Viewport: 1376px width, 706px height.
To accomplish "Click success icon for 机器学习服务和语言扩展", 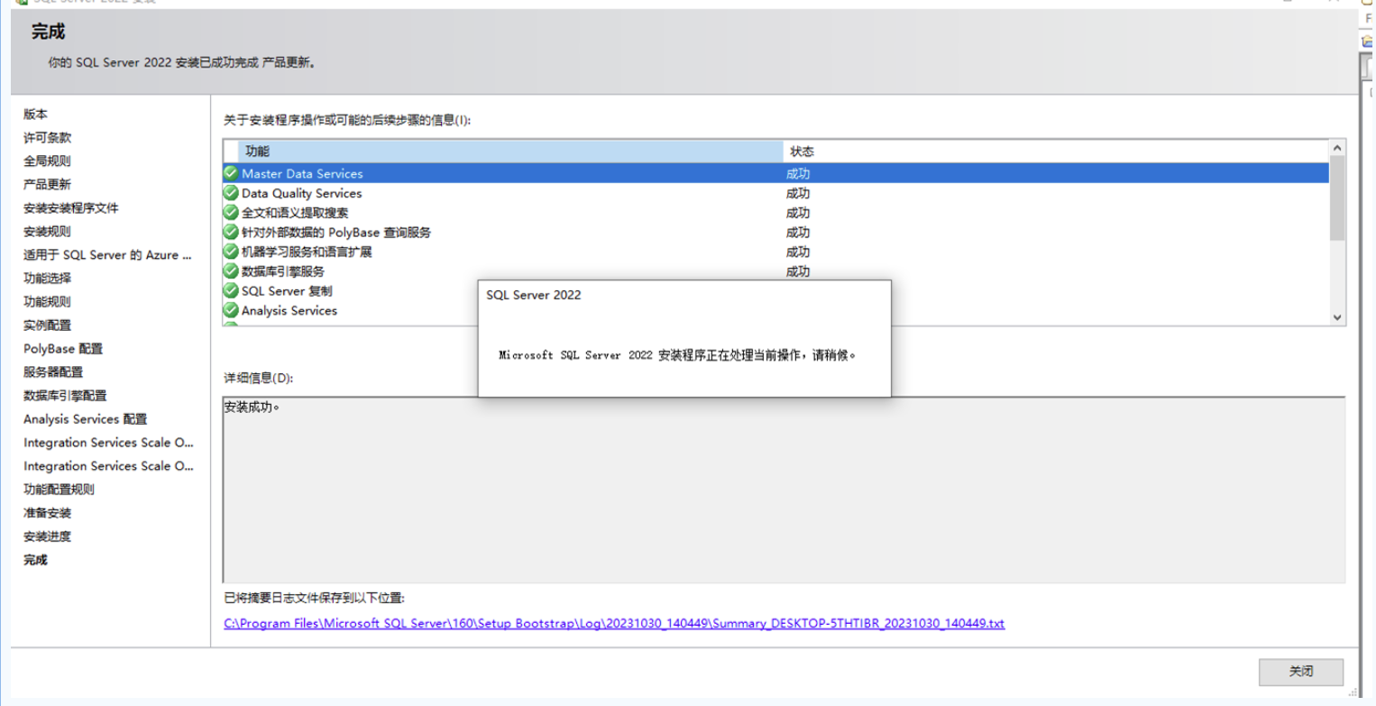I will click(x=231, y=252).
